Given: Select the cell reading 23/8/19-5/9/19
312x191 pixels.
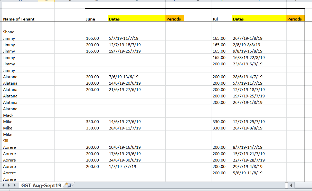Looking at the screenshot, I should click(x=259, y=63).
